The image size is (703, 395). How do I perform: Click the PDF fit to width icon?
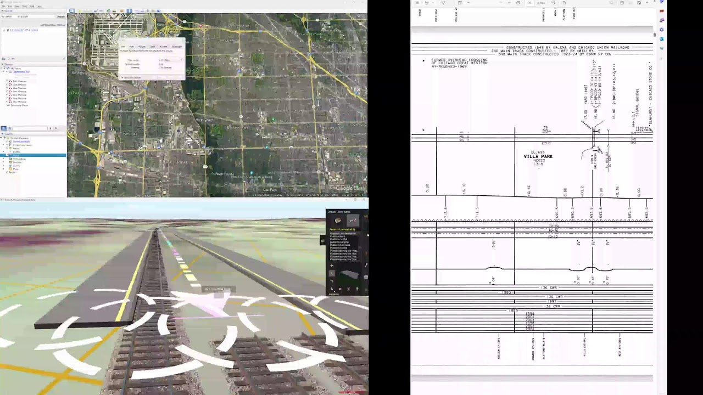click(x=518, y=3)
